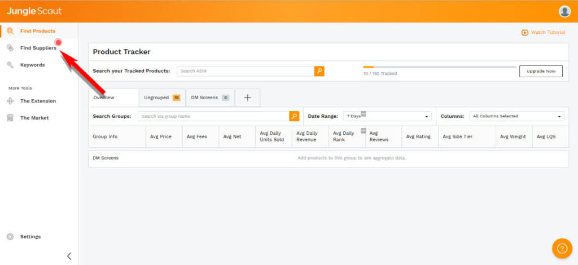Click The Market store icon
The width and height of the screenshot is (578, 265).
point(10,118)
